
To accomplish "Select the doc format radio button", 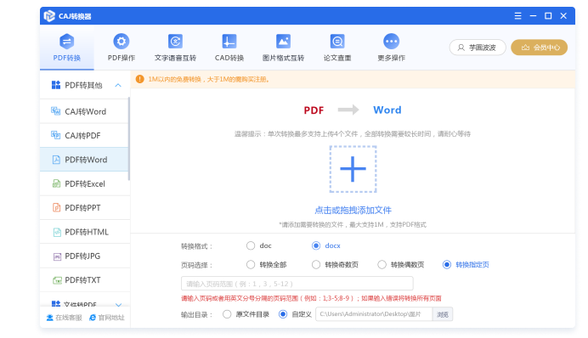I will pos(251,245).
